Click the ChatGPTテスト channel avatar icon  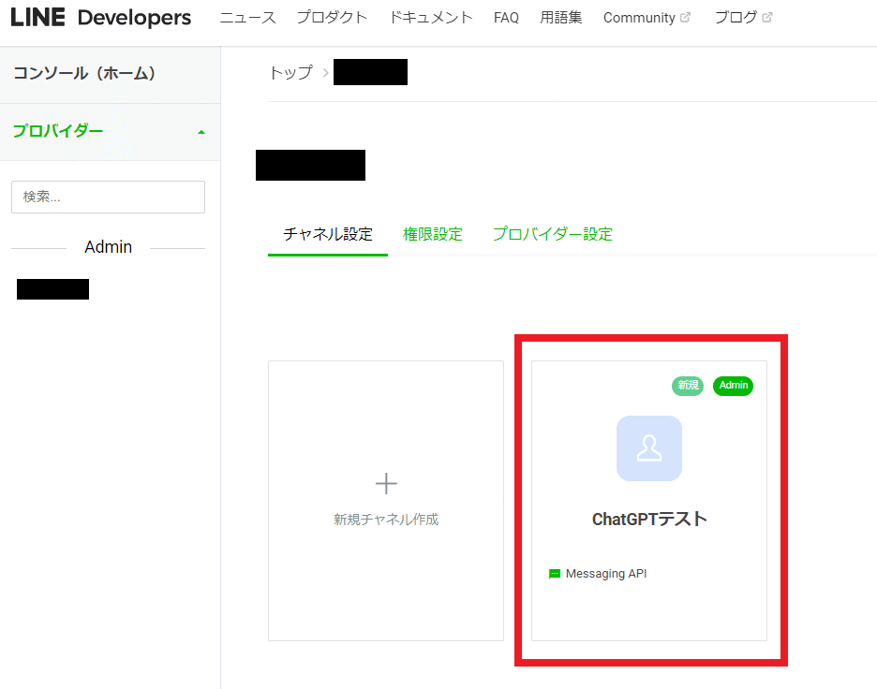click(x=648, y=448)
